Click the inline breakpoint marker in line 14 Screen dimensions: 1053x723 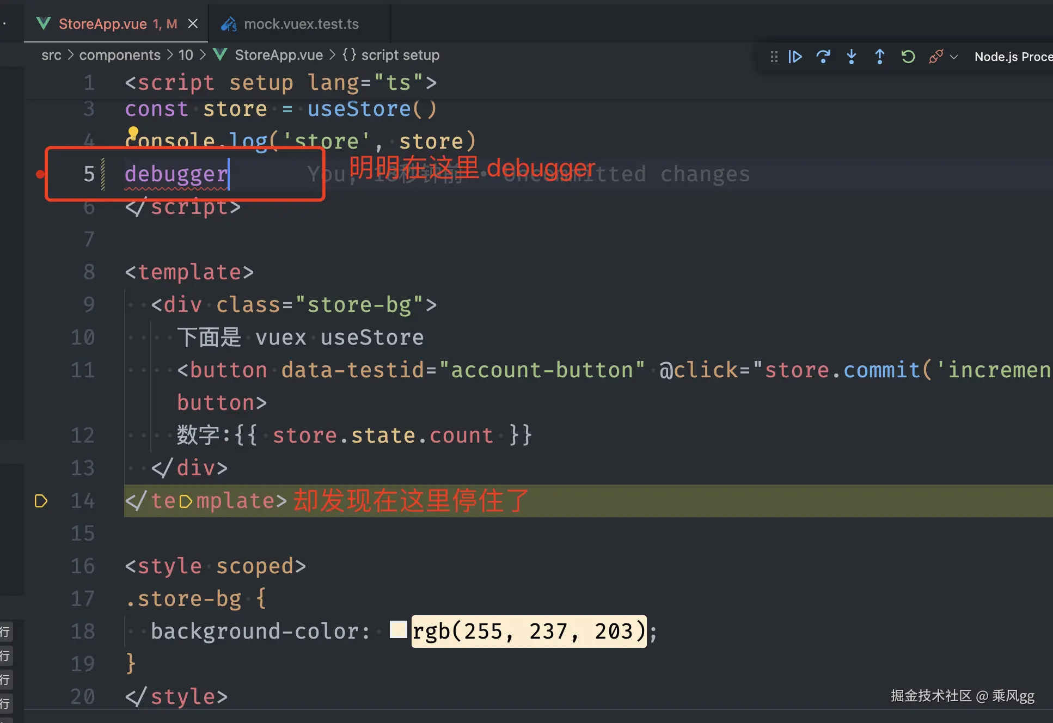(x=186, y=501)
